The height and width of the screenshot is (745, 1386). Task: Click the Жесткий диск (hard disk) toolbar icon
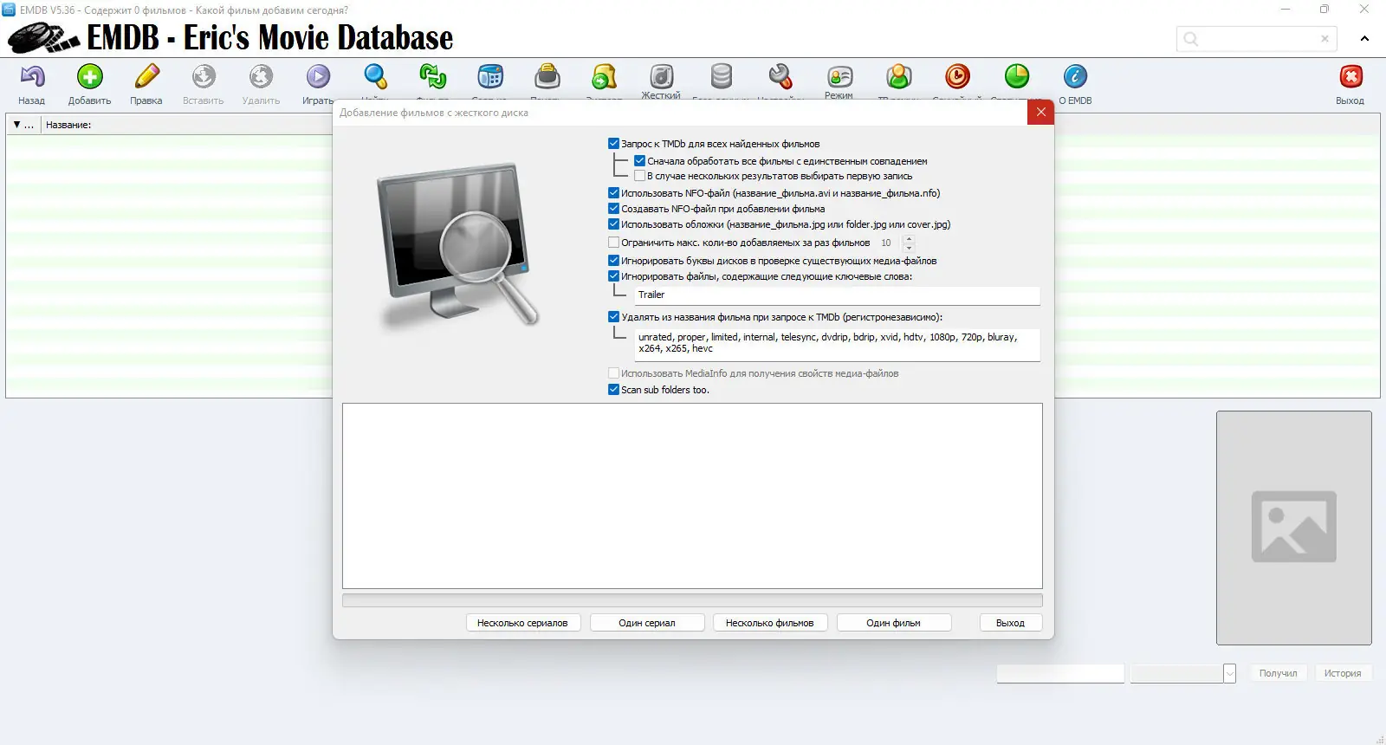[662, 77]
